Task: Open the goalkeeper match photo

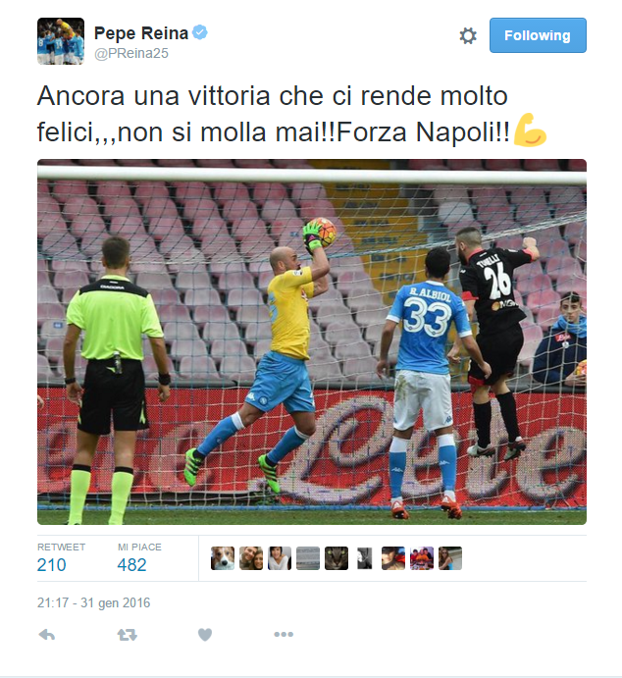Action: point(312,342)
